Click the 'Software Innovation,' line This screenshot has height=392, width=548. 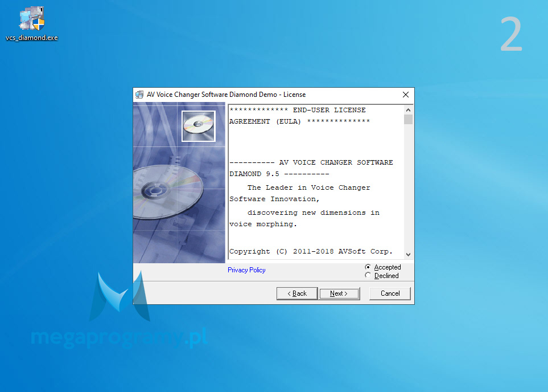(x=274, y=199)
